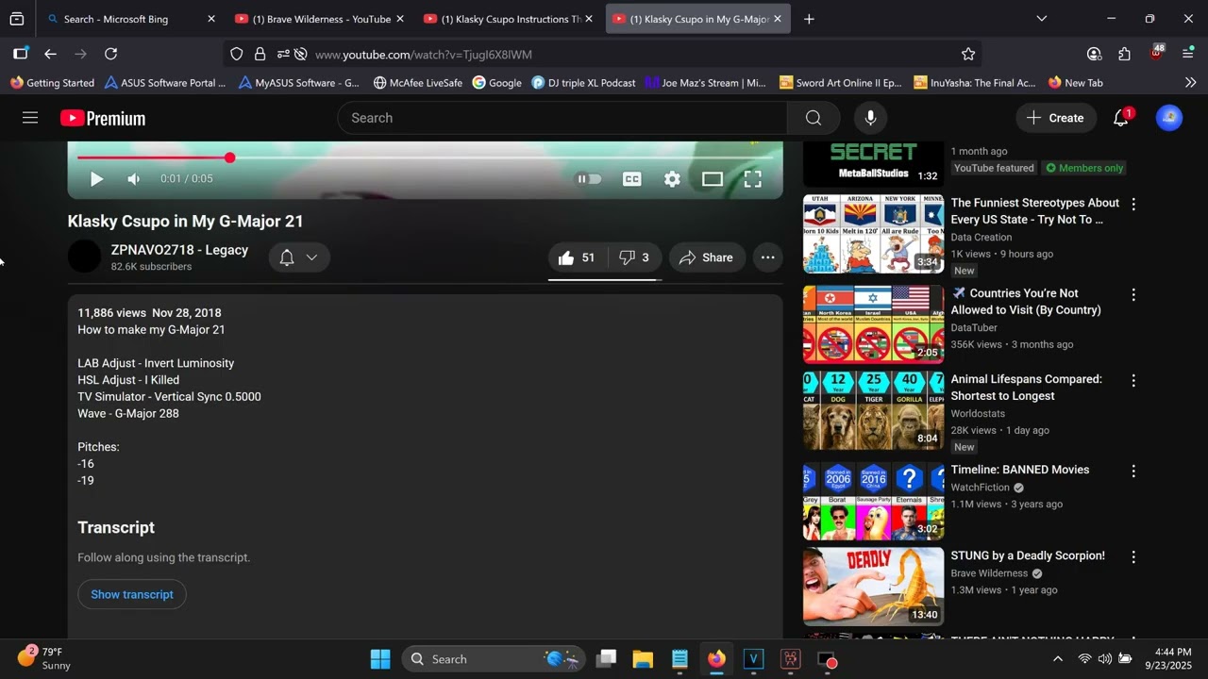Open Funniest Stereotypes video thumbnail

[x=873, y=234]
